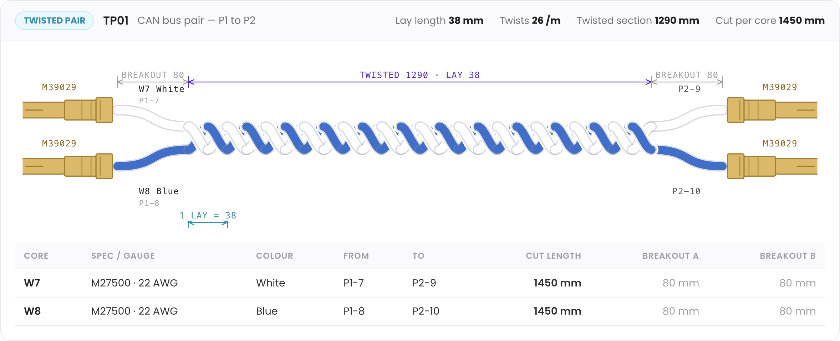Click the P2-10 pin label in the diagram
The height and width of the screenshot is (341, 840).
point(686,191)
